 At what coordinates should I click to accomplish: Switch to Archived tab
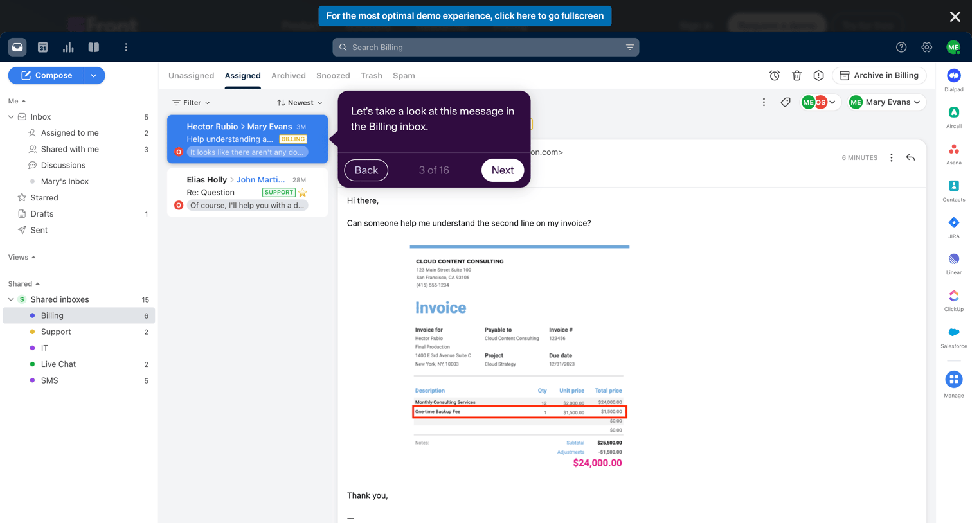click(289, 75)
